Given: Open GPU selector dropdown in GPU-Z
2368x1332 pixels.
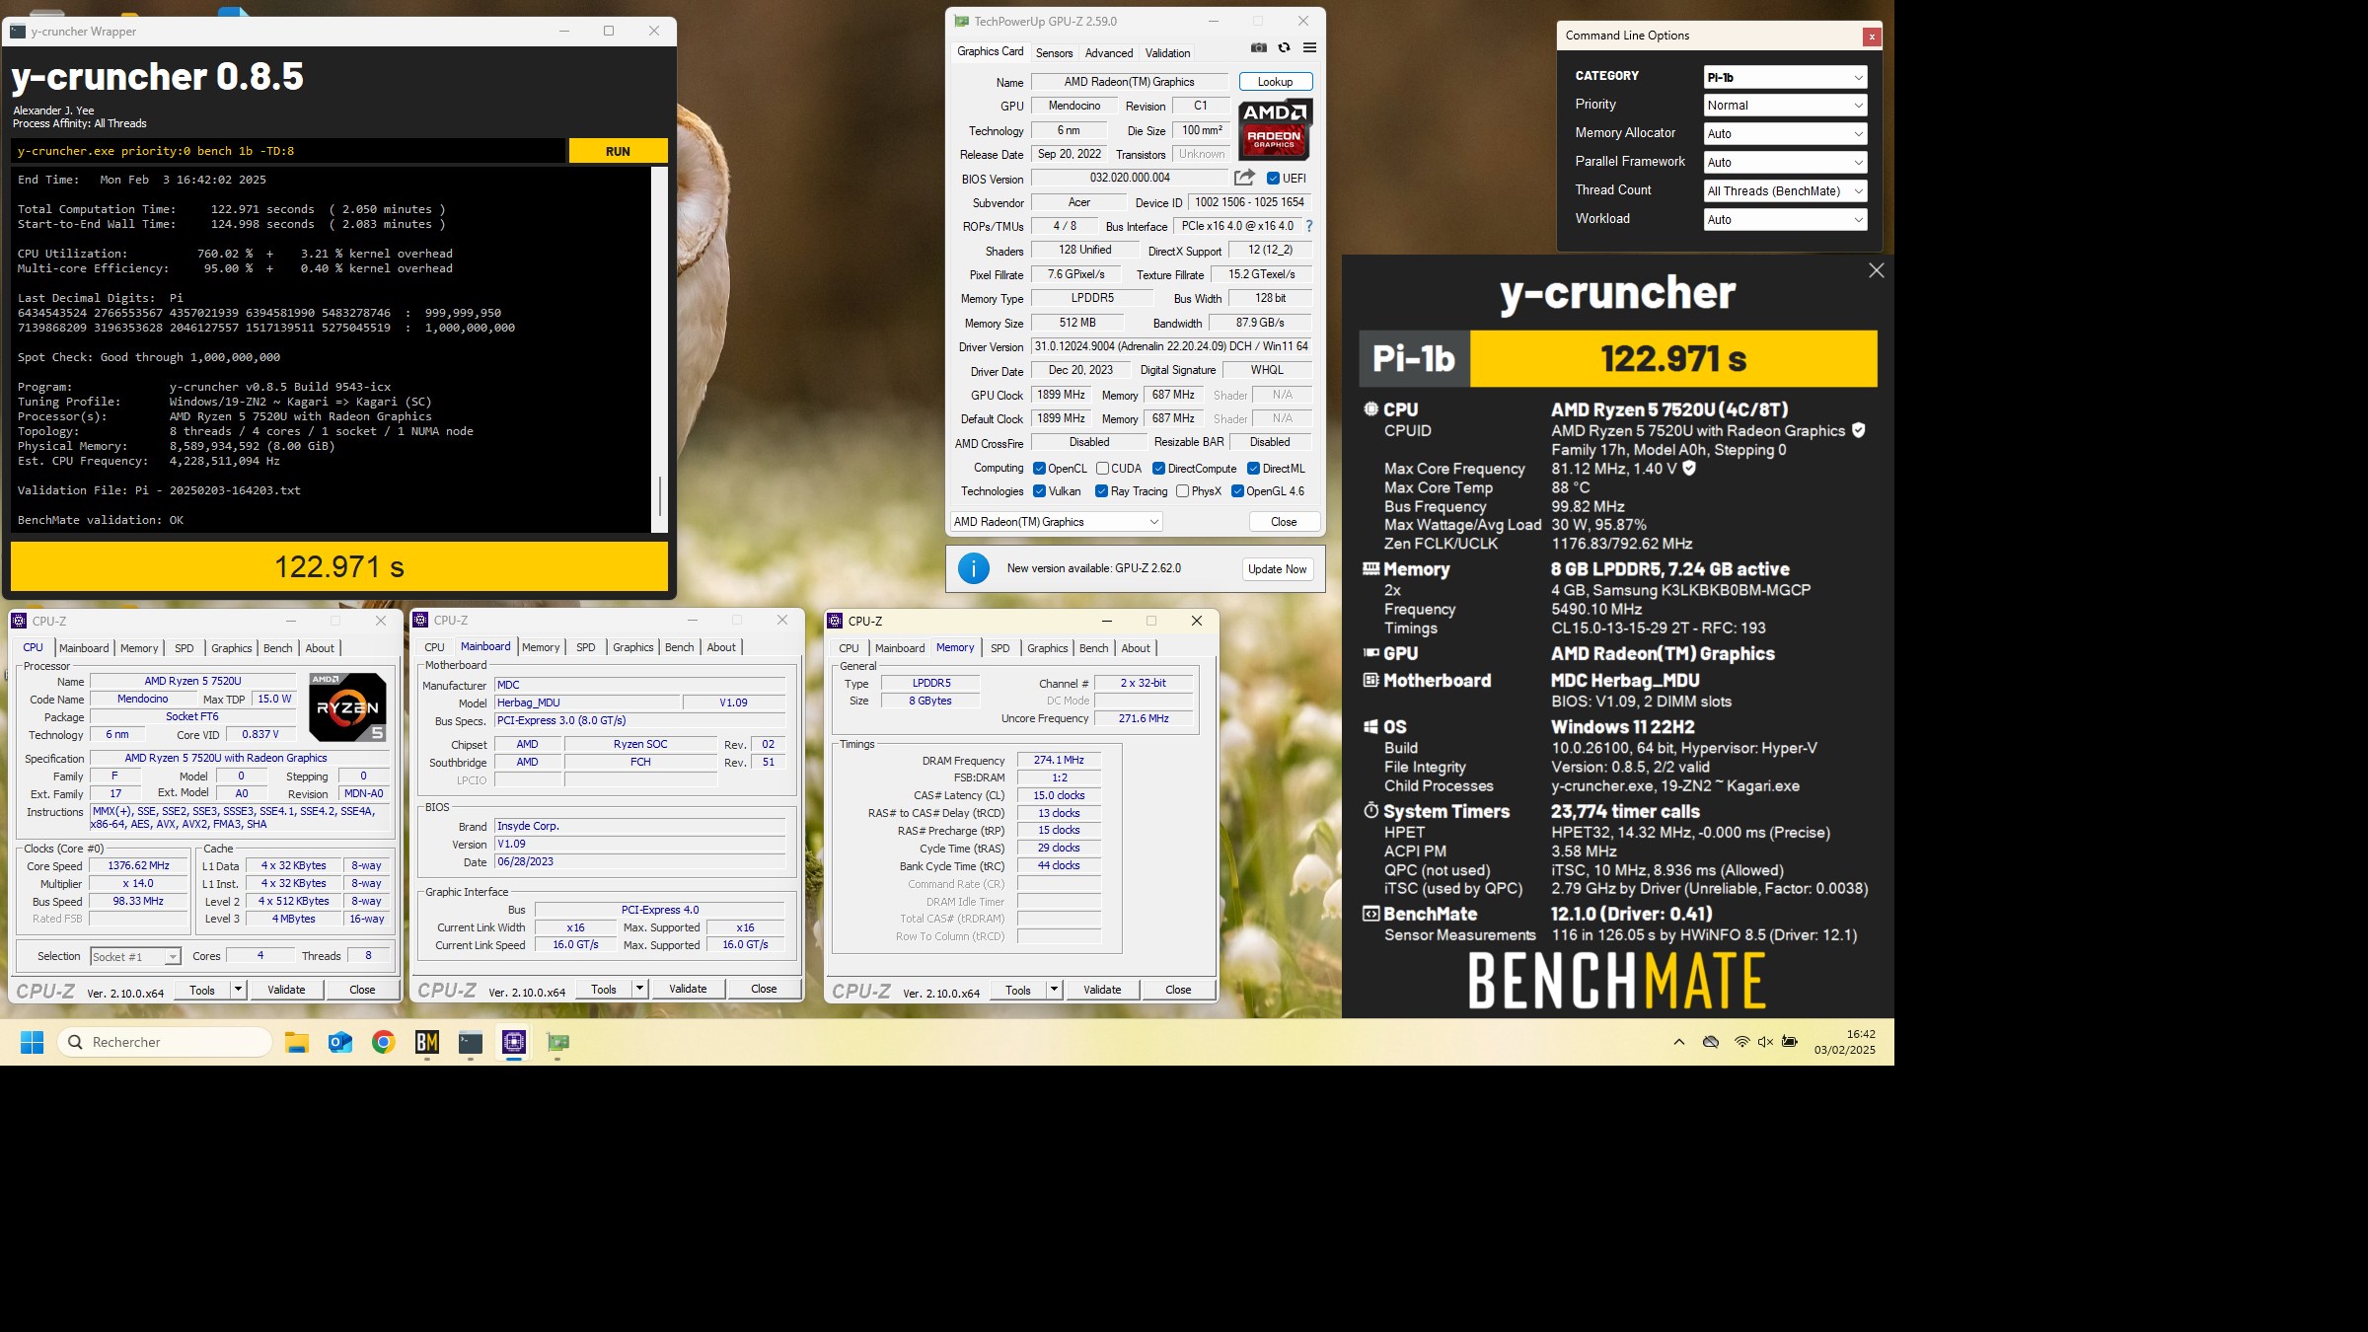Looking at the screenshot, I should [1056, 522].
